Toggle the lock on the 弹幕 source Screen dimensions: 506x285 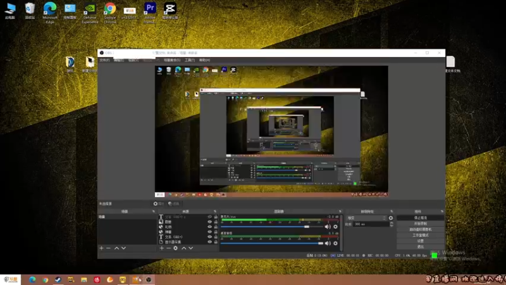click(x=216, y=232)
